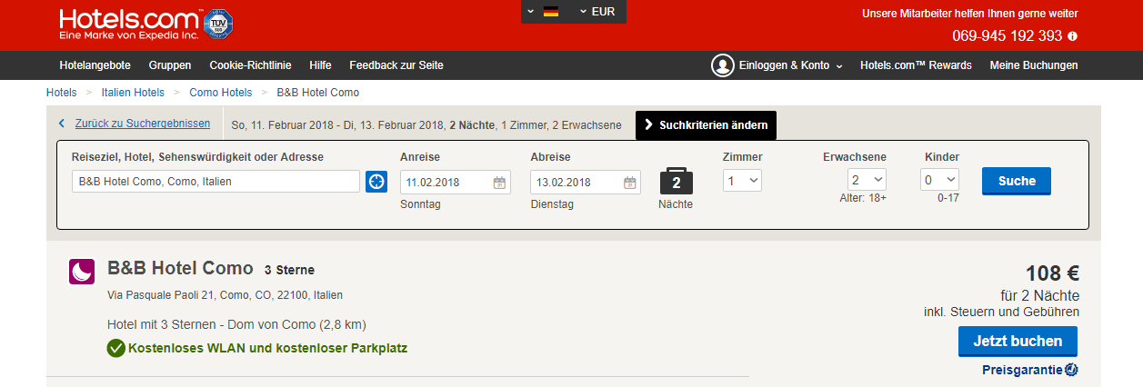This screenshot has height=387, width=1143.
Task: Open Hotels.com Rewards link
Action: tap(916, 65)
